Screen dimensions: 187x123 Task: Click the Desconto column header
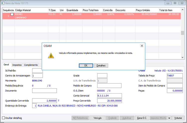pos(125,10)
